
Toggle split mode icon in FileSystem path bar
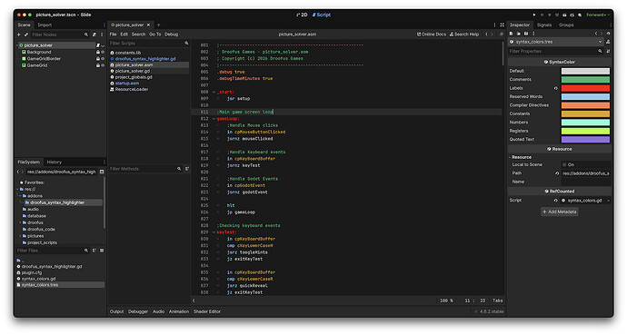tap(102, 172)
